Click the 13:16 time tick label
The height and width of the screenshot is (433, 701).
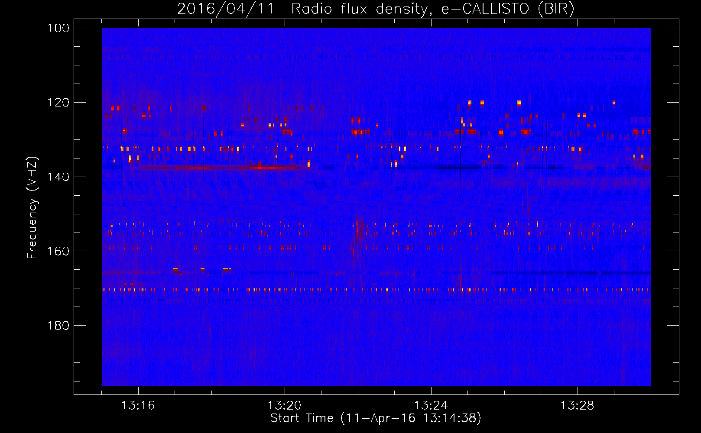point(138,406)
